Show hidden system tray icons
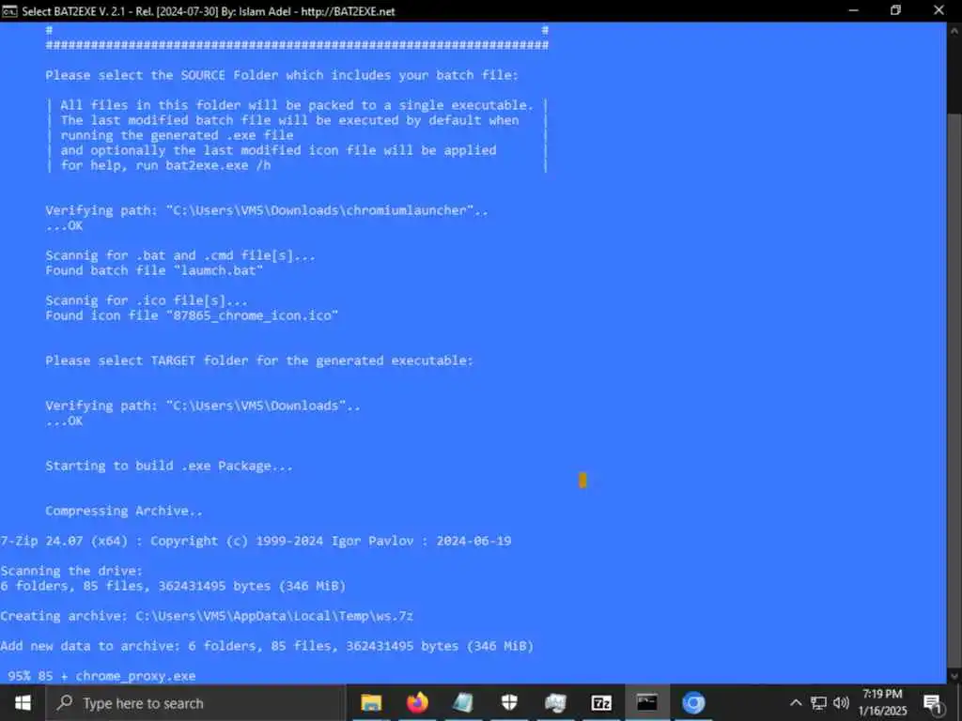This screenshot has width=962, height=721. coord(796,702)
